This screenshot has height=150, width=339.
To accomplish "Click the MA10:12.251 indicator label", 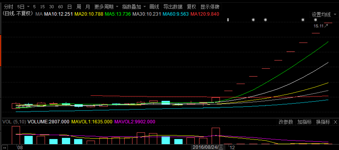I will point(58,14).
